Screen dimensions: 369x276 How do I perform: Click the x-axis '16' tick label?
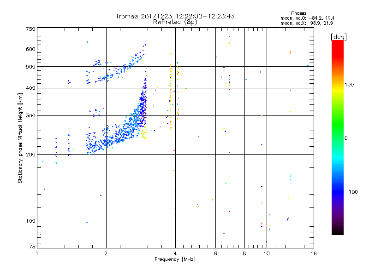pyautogui.click(x=314, y=253)
